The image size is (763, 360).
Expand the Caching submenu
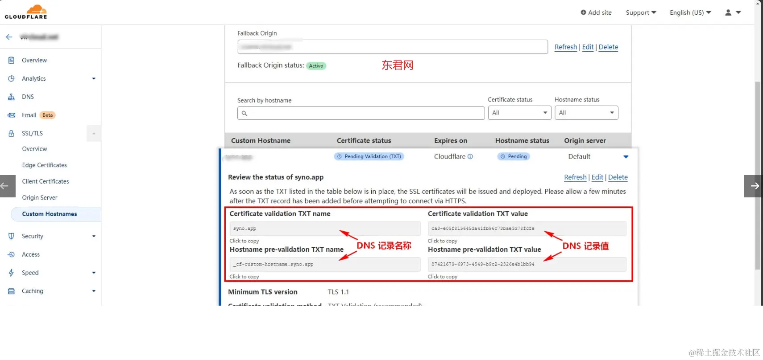tap(94, 291)
